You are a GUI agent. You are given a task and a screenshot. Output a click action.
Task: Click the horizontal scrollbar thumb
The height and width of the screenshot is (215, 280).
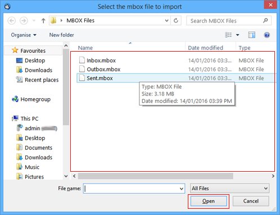pyautogui.click(x=156, y=176)
